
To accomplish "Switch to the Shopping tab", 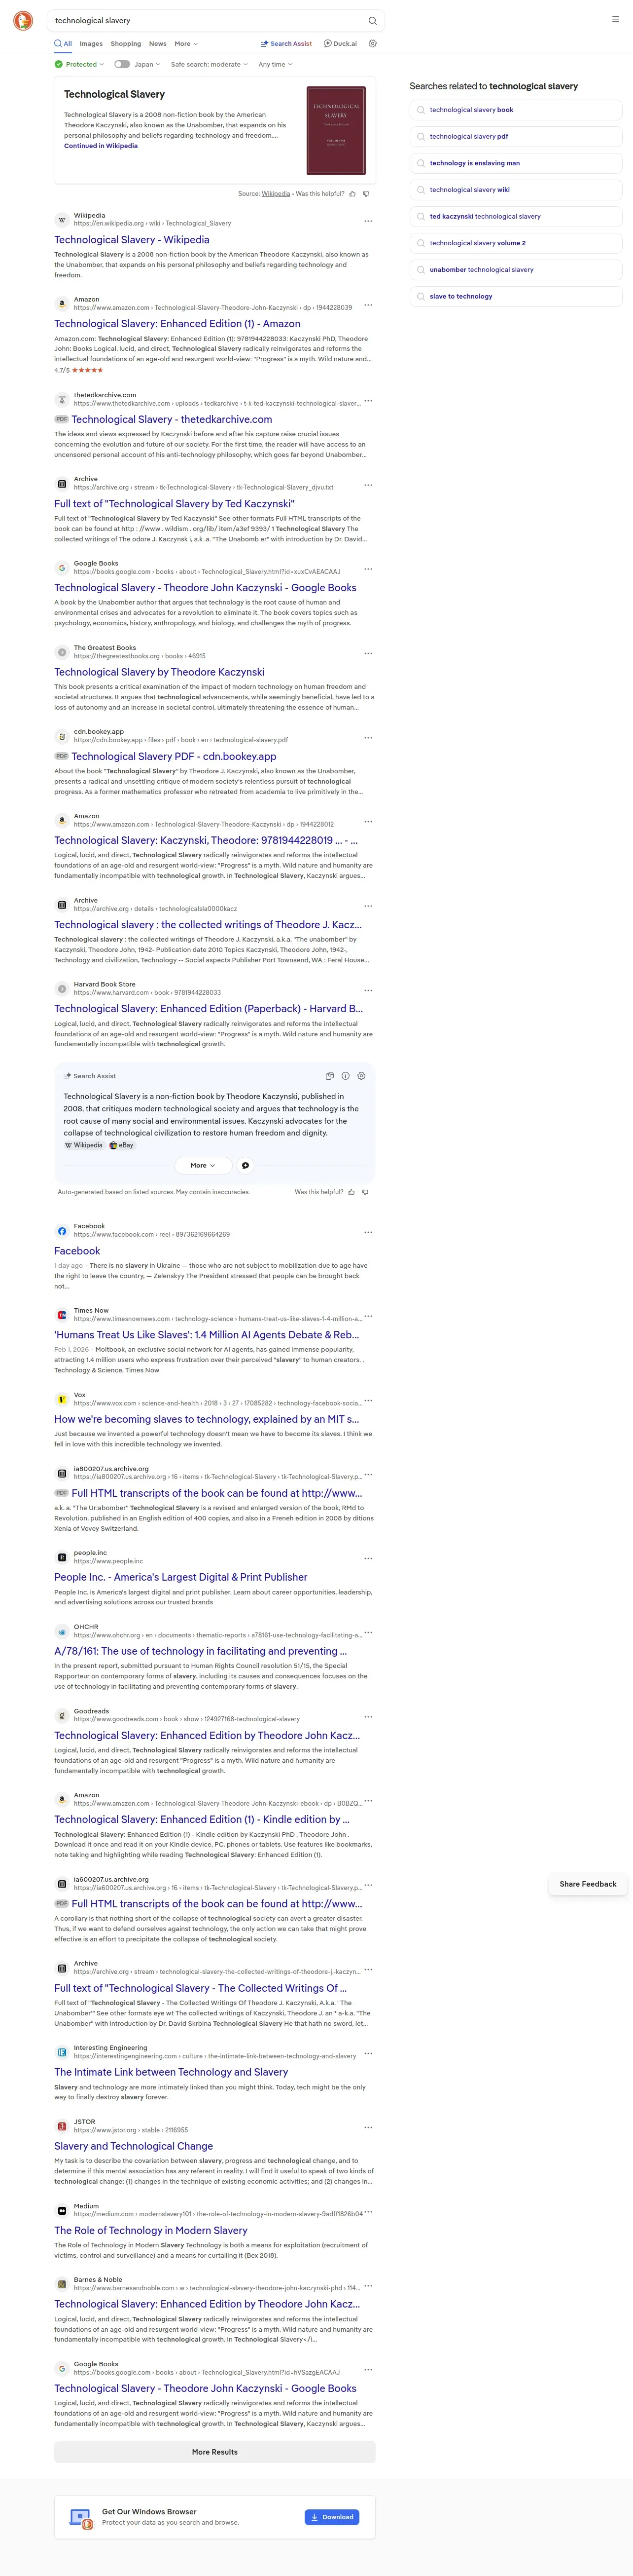I will [x=126, y=44].
